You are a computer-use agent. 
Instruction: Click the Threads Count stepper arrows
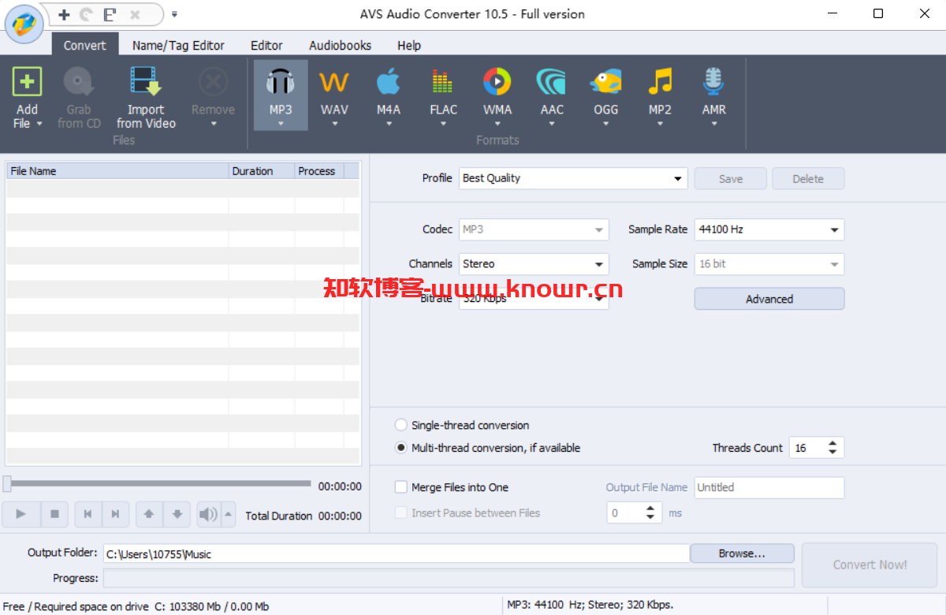point(833,448)
